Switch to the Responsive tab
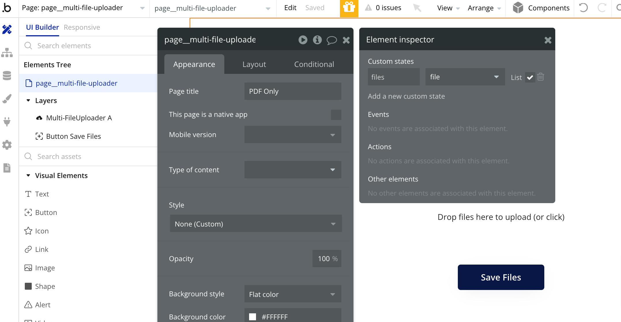Image resolution: width=621 pixels, height=322 pixels. 82,27
